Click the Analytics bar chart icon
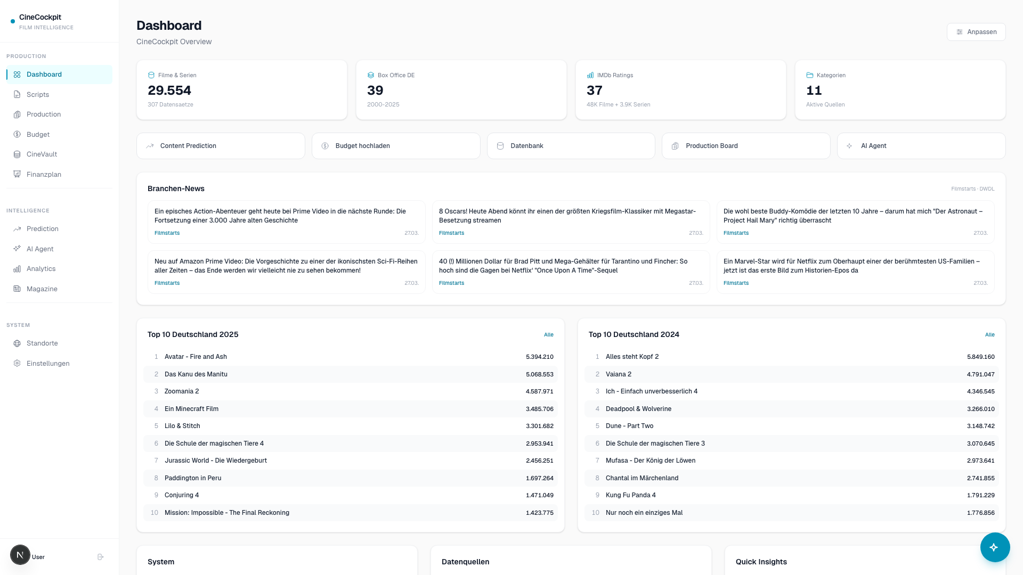This screenshot has height=575, width=1023. click(x=17, y=269)
